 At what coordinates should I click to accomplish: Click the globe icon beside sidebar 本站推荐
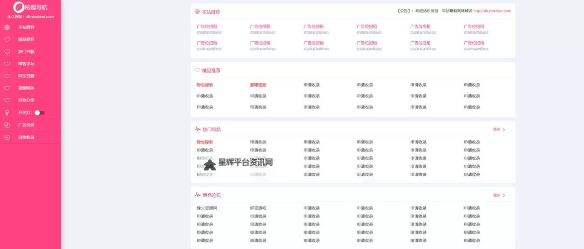[x=7, y=27]
